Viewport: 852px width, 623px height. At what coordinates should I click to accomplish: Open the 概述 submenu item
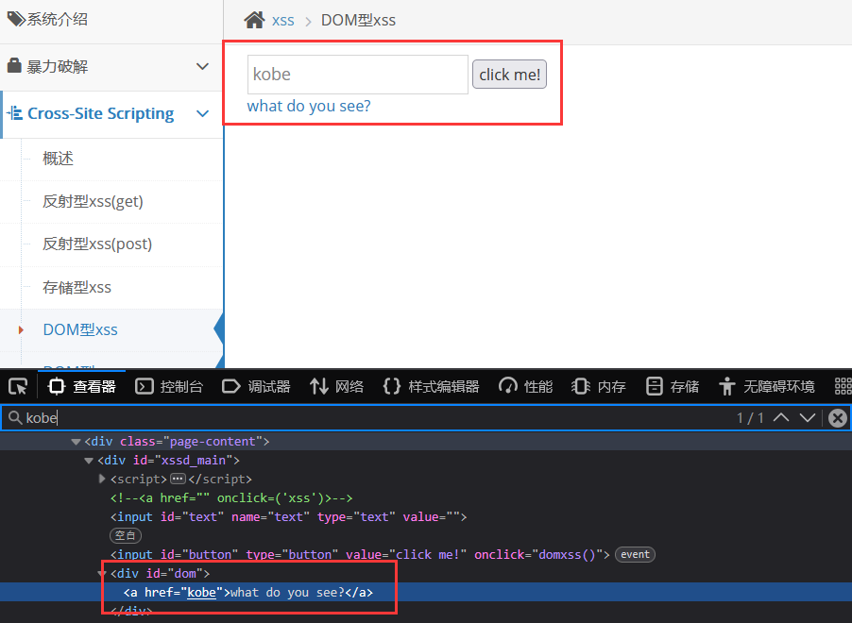point(59,159)
